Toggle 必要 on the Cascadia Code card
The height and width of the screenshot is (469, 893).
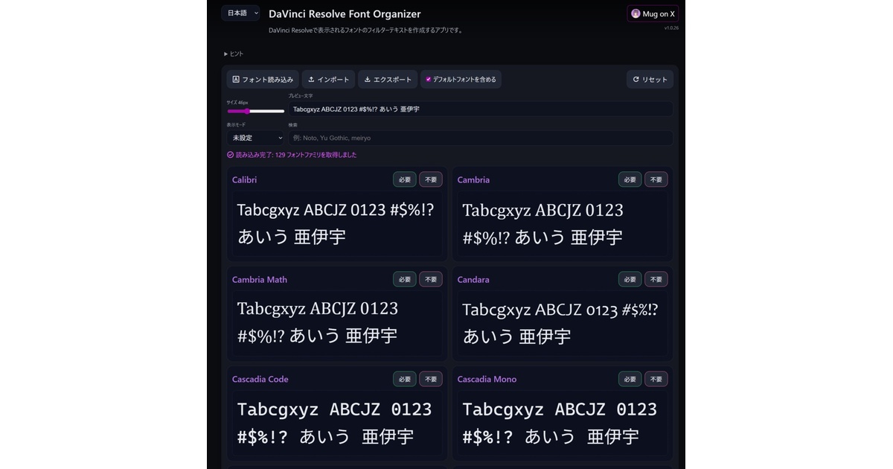pyautogui.click(x=404, y=379)
